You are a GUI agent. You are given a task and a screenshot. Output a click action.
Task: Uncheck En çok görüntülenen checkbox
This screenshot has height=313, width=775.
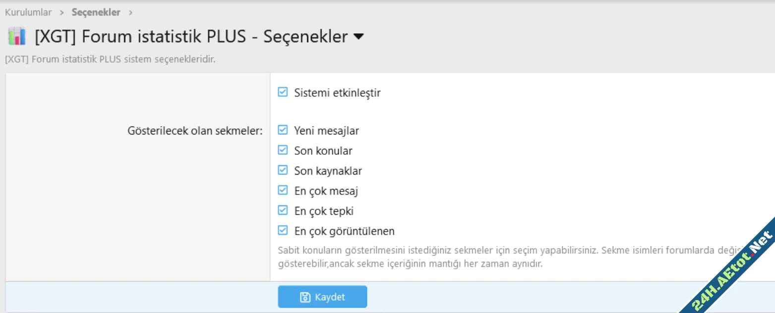click(x=283, y=230)
